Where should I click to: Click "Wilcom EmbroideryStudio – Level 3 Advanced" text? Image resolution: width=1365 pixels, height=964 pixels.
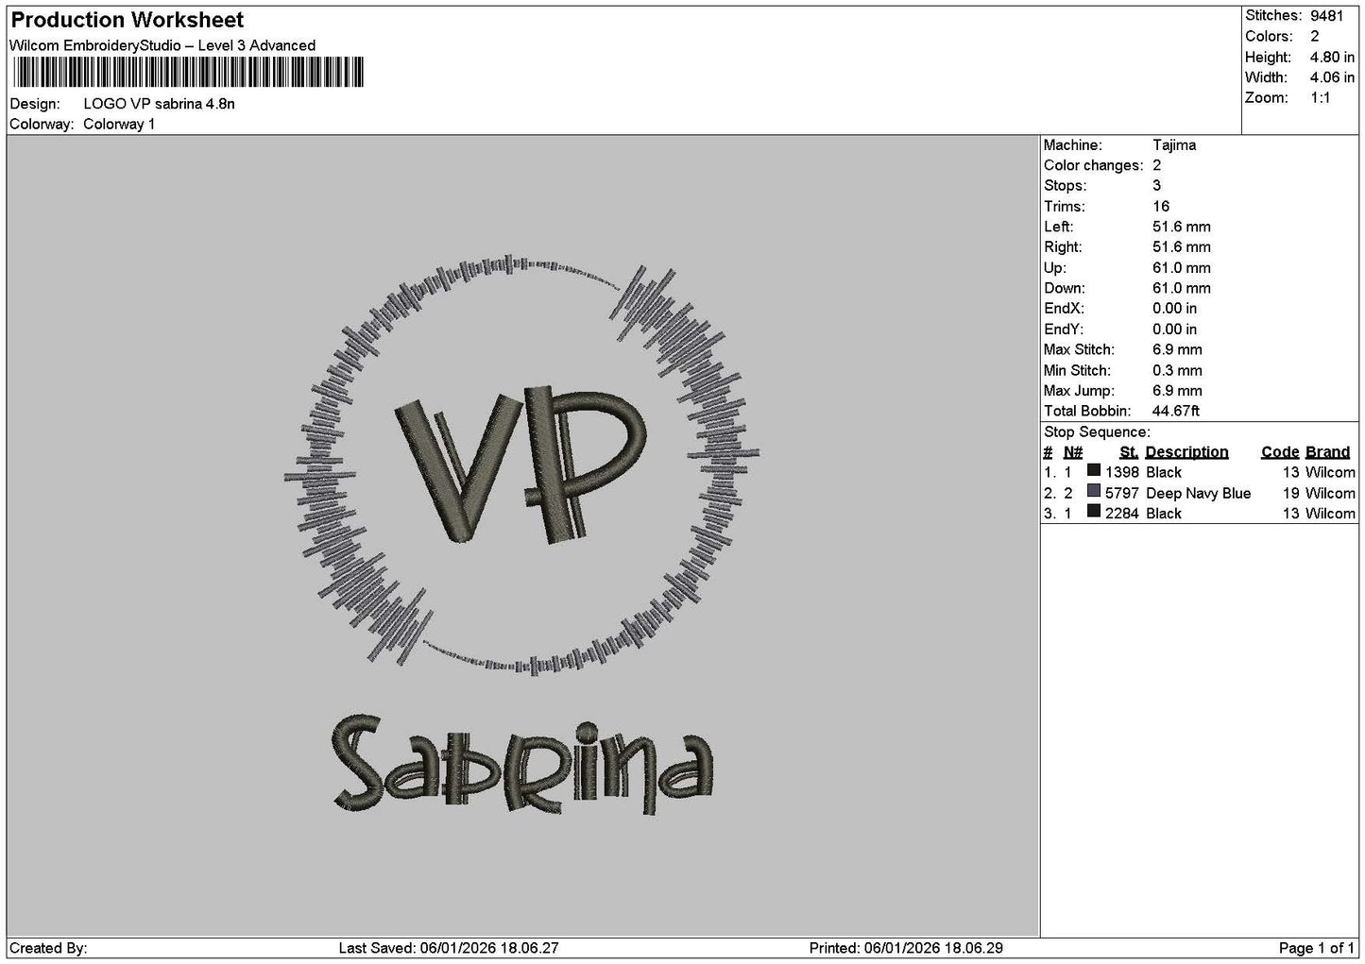point(162,45)
